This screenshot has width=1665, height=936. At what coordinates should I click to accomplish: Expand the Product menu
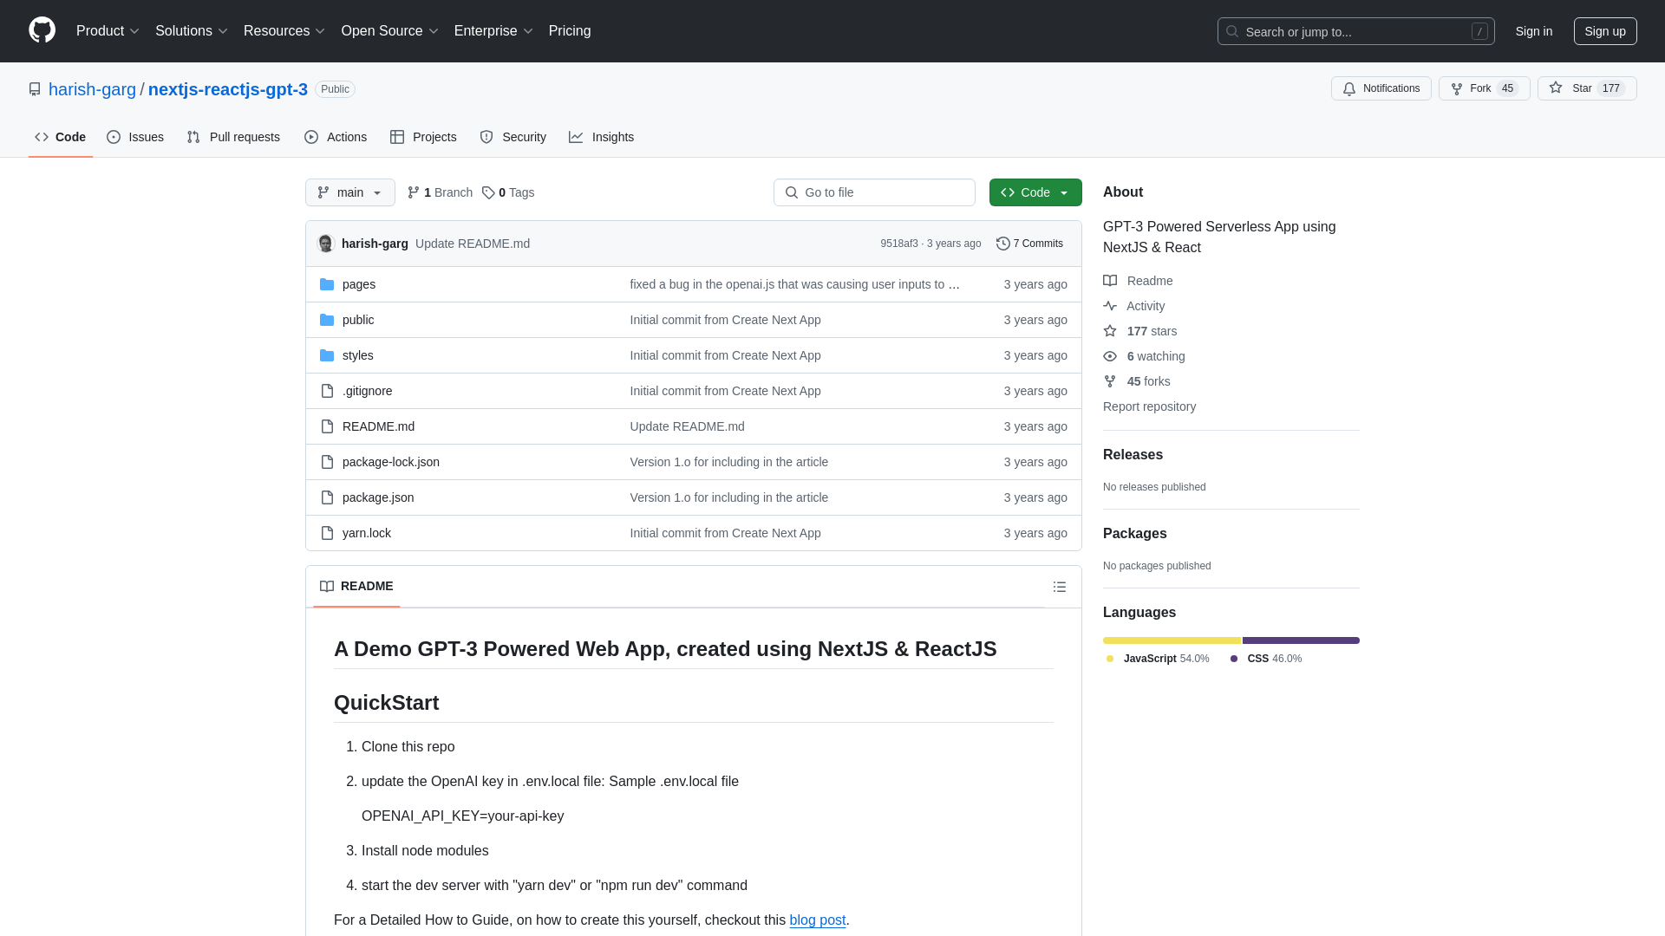tap(108, 30)
